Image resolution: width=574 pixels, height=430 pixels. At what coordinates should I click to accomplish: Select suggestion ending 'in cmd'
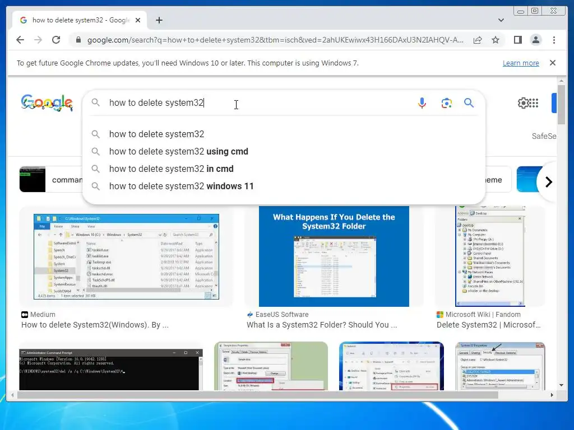[284, 169]
